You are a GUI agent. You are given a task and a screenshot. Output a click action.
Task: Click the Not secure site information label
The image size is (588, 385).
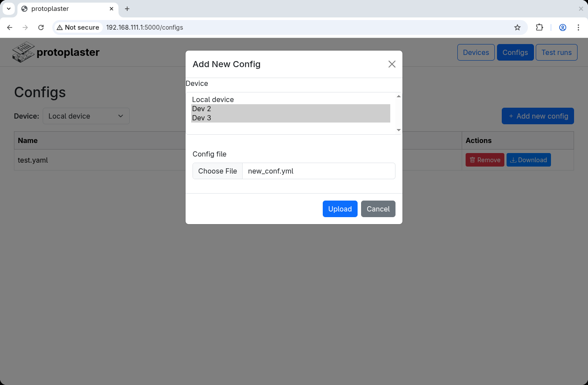[78, 27]
